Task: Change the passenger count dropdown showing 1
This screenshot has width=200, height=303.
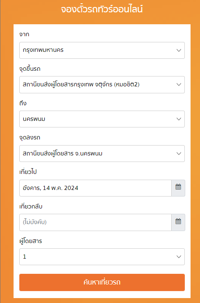Action: pyautogui.click(x=102, y=257)
